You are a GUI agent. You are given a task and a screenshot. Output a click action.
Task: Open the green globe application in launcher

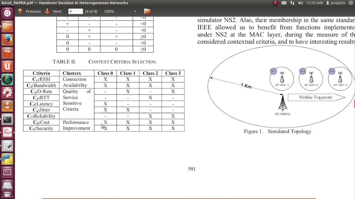click(x=7, y=80)
